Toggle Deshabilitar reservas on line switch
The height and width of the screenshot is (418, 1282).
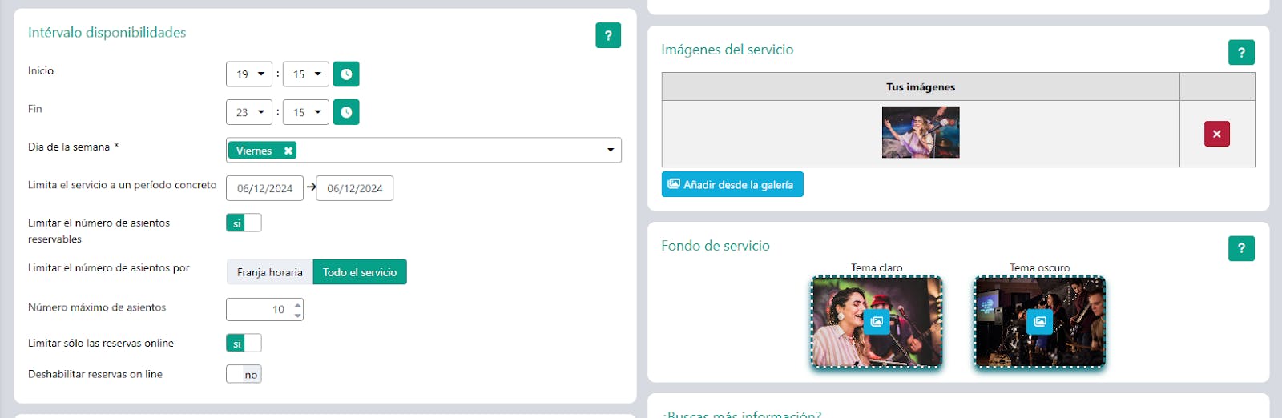tap(244, 374)
